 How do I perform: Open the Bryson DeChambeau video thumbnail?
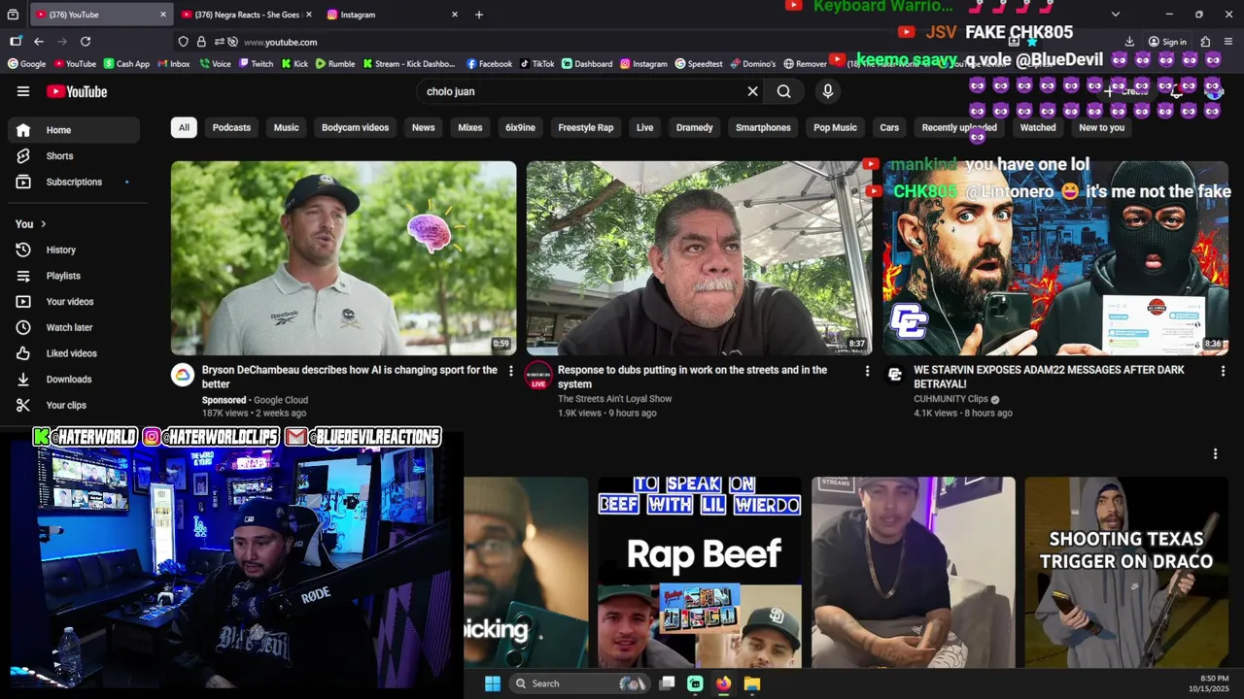(343, 258)
